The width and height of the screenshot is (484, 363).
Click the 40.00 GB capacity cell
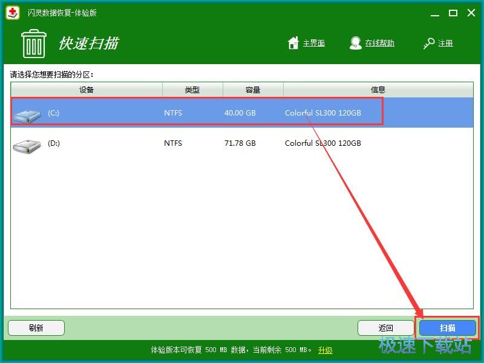click(x=240, y=113)
